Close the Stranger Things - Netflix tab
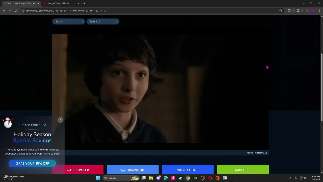Viewport: 323px width, 182px height. click(x=78, y=3)
